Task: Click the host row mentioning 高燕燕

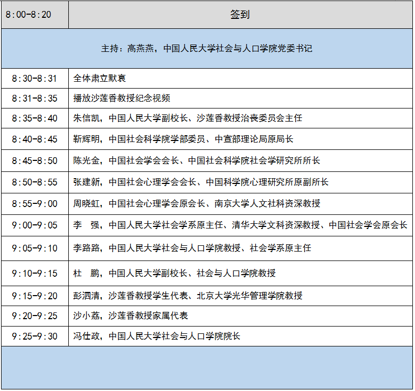Action: point(207,49)
